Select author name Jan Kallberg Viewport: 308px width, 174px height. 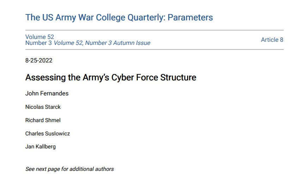coord(41,147)
